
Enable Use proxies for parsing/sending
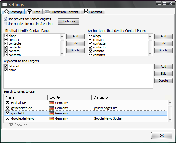click(x=6, y=24)
